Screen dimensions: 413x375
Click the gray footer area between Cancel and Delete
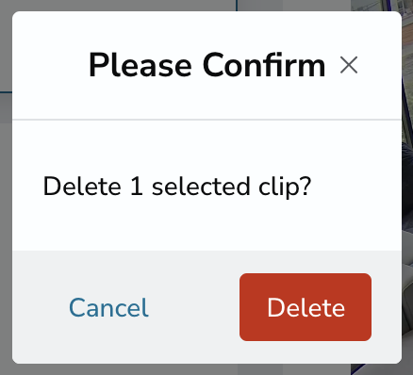[194, 307]
